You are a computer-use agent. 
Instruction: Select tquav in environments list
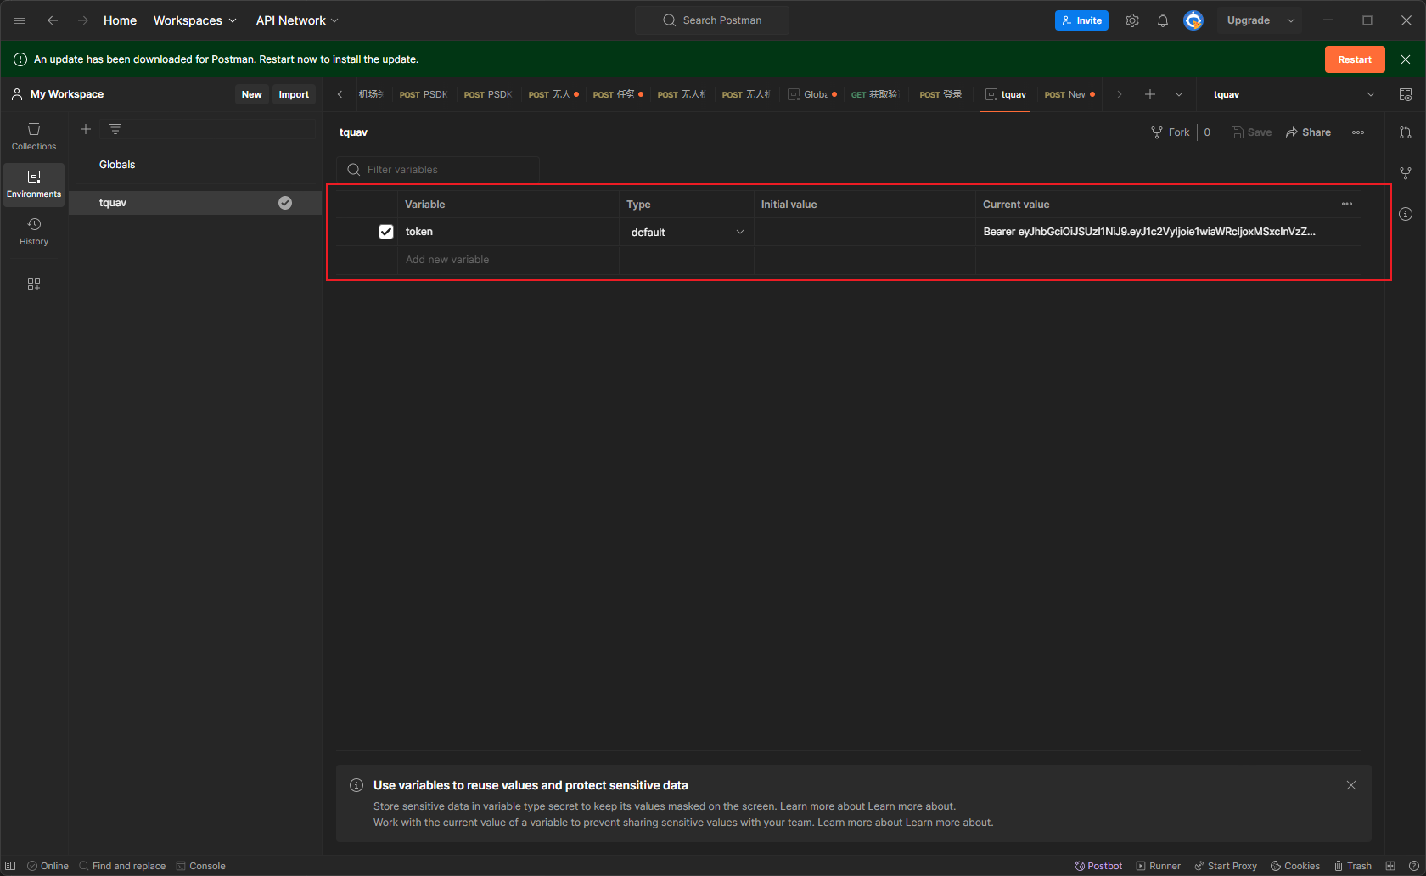coord(195,203)
